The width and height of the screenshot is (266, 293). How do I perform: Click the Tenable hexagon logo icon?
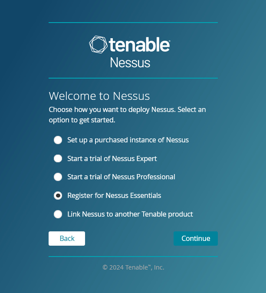(98, 45)
